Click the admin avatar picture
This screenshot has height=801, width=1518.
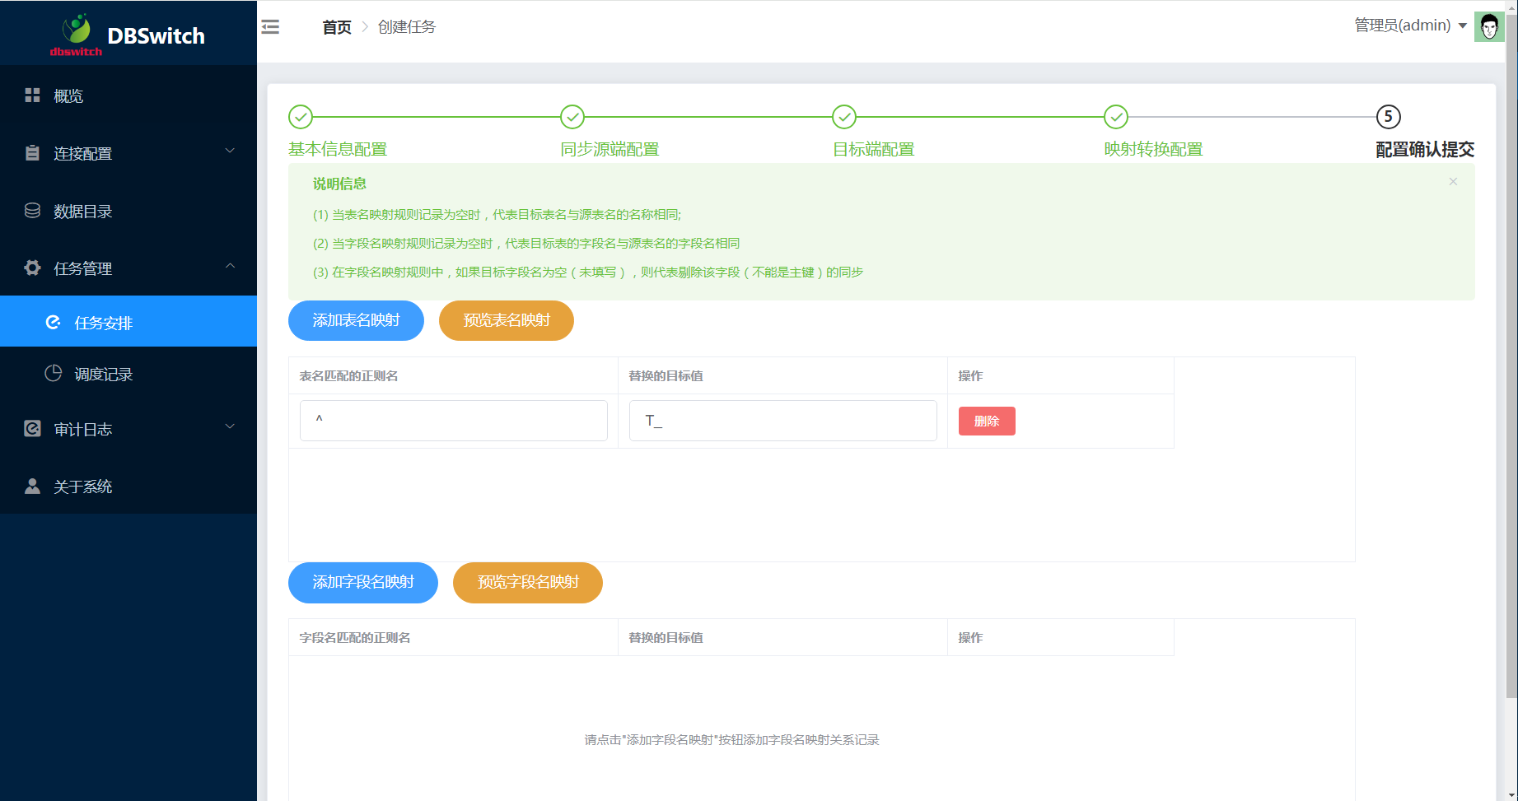point(1488,27)
